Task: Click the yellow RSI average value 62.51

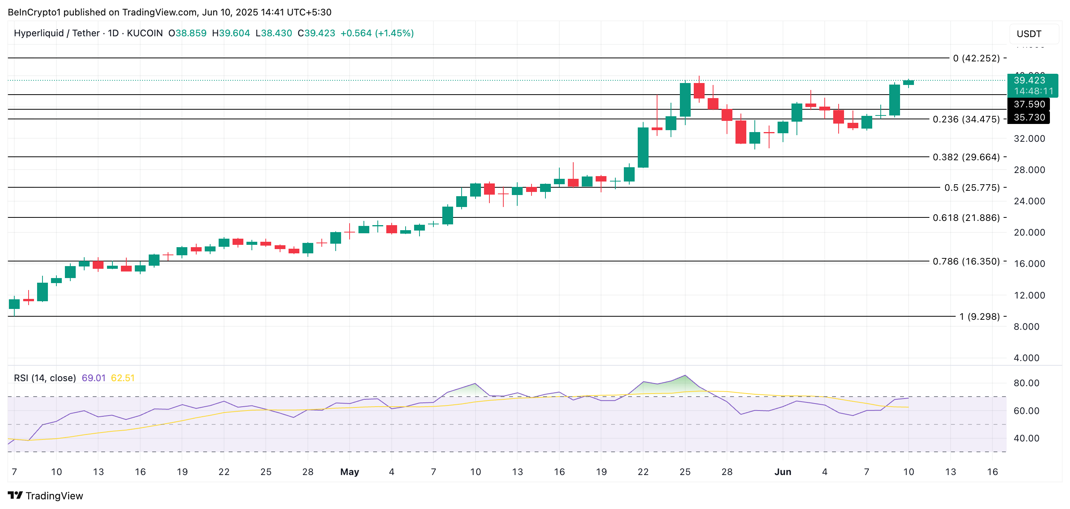Action: [122, 378]
